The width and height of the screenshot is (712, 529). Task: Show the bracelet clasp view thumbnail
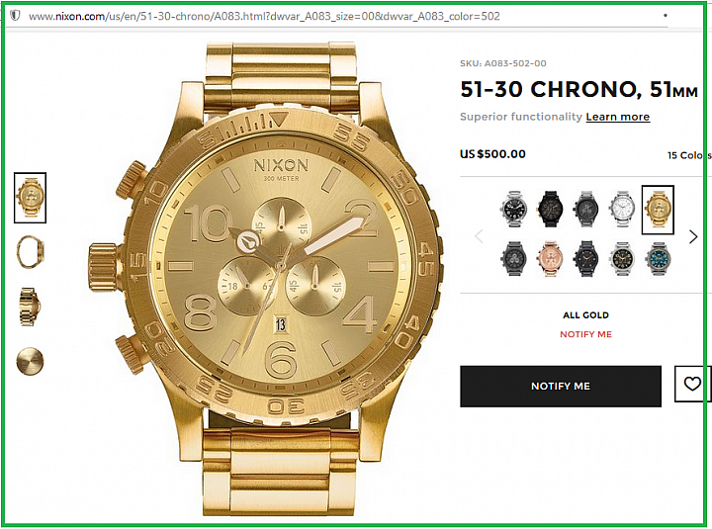pyautogui.click(x=30, y=307)
